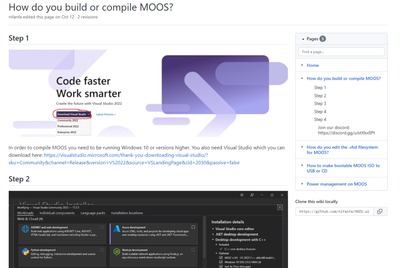
Task: Click the Pages count badge 5
Action: point(323,39)
